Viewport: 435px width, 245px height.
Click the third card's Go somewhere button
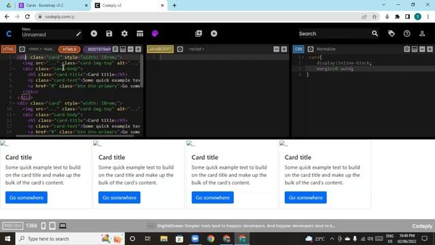point(213,197)
